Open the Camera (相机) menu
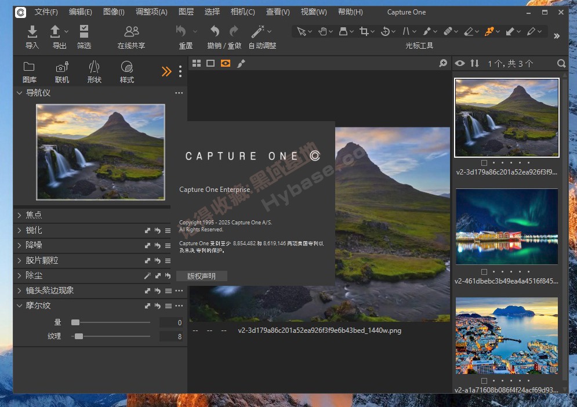The width and height of the screenshot is (577, 407). coord(242,12)
